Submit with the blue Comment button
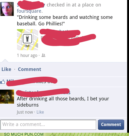Screen dimensions: 129x136 tap(111, 125)
